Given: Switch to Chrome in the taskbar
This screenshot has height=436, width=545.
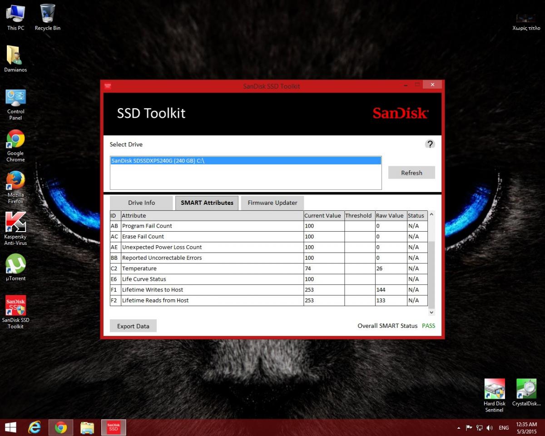Looking at the screenshot, I should pyautogui.click(x=61, y=427).
